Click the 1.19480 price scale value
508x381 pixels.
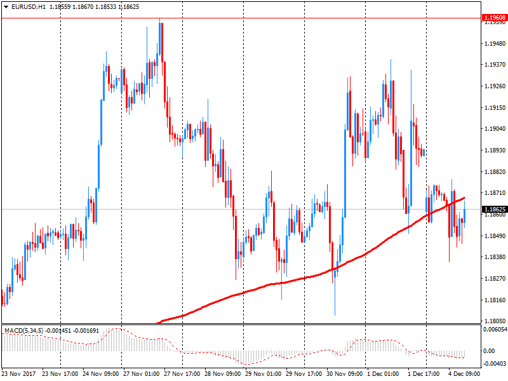(x=495, y=43)
